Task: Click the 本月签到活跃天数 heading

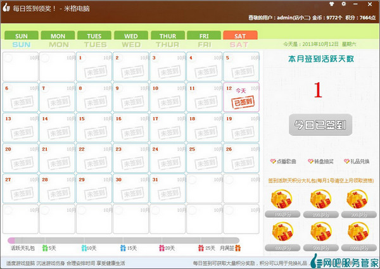Action: coord(321,59)
